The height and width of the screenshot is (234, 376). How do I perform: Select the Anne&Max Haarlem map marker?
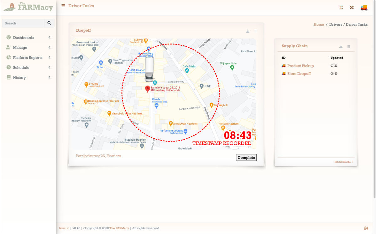point(170,123)
